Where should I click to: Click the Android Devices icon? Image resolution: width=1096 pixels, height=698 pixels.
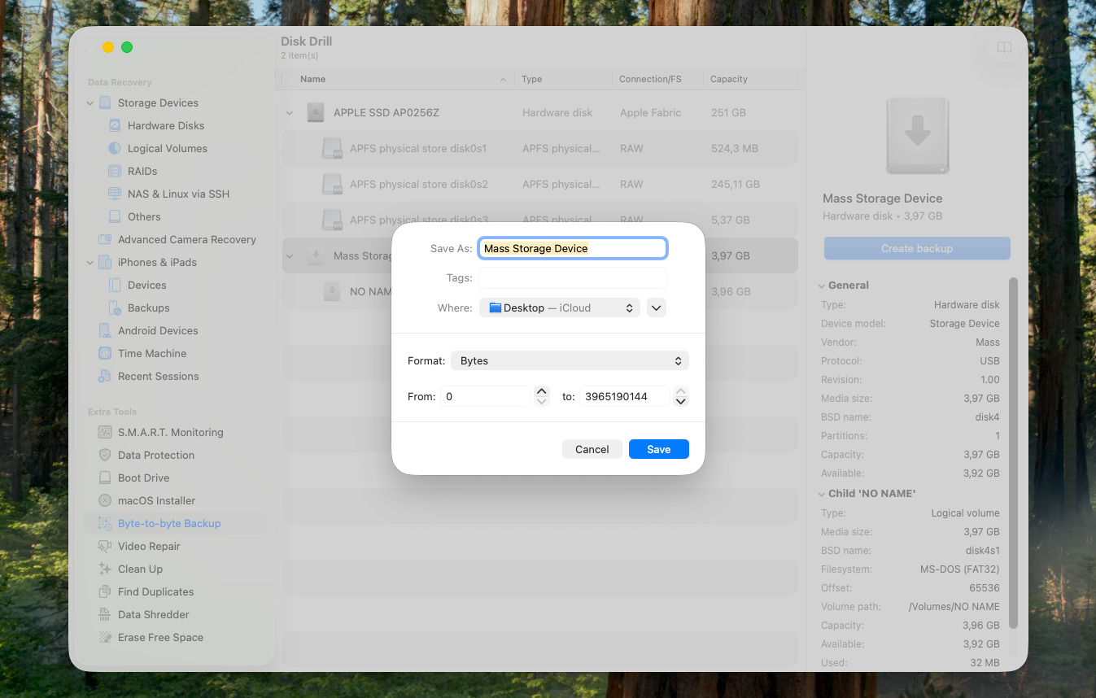coord(105,331)
